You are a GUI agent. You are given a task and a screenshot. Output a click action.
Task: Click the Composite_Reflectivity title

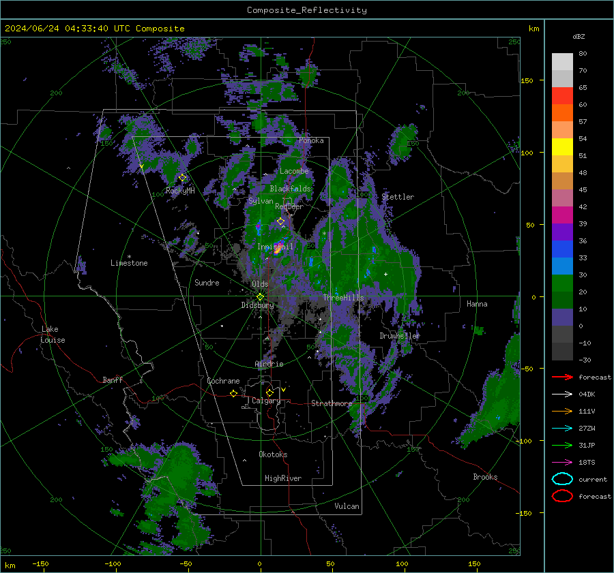coord(307,10)
